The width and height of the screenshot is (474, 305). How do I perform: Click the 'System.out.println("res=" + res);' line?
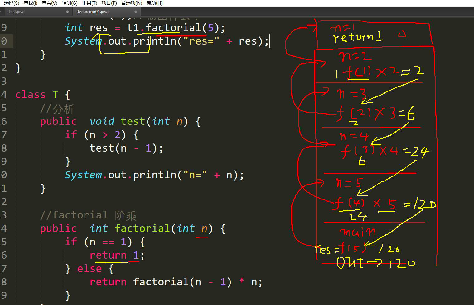click(167, 41)
